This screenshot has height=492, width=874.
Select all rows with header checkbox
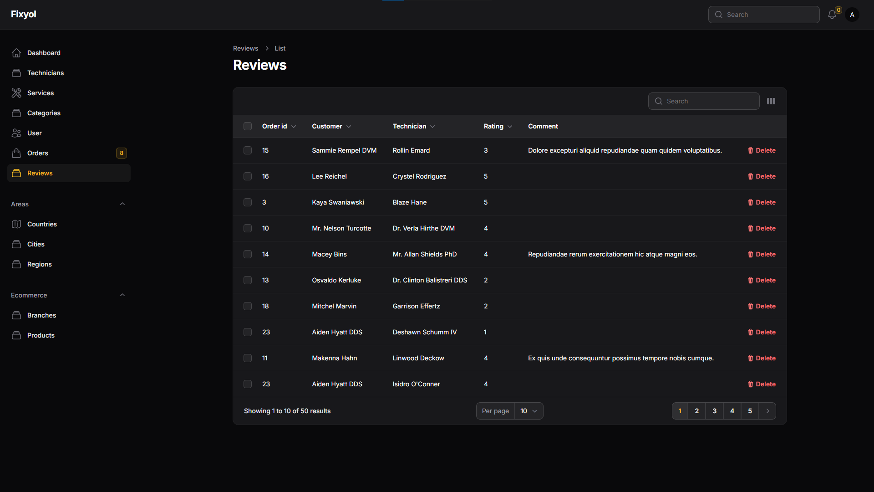point(248,126)
